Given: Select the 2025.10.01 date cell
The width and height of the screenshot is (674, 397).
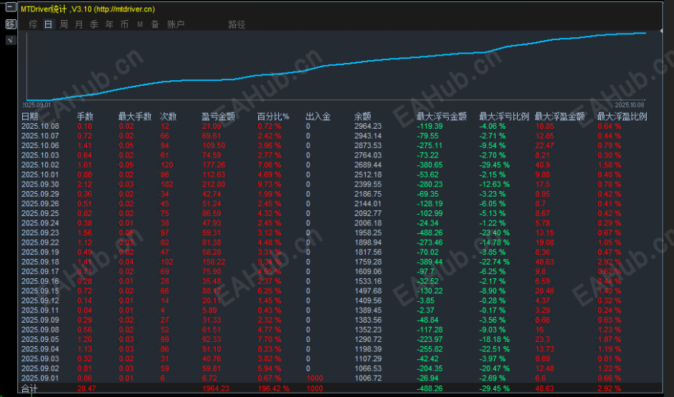Looking at the screenshot, I should tap(40, 175).
